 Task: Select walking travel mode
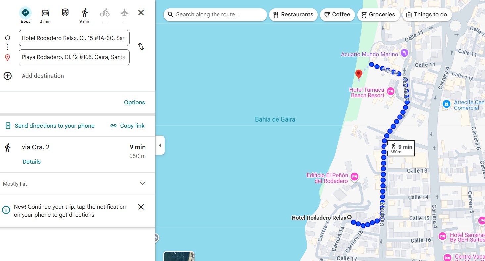point(85,13)
